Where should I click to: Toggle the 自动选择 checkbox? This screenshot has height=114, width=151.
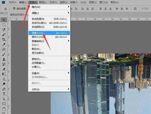pos(14,9)
